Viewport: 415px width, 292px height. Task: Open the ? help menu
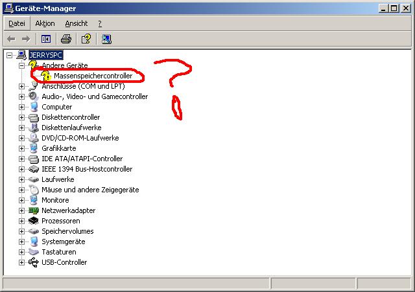[x=100, y=23]
